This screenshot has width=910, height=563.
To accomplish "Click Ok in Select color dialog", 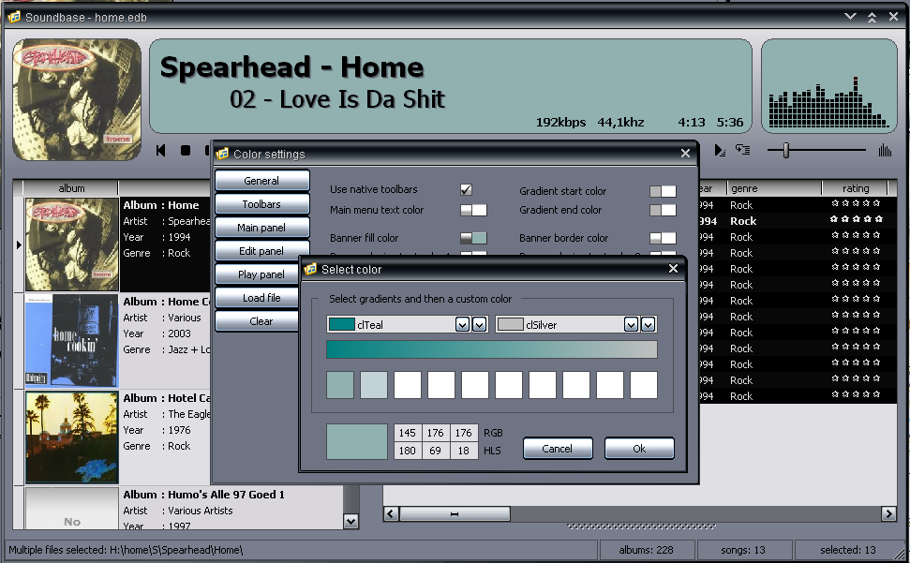I will click(x=639, y=448).
